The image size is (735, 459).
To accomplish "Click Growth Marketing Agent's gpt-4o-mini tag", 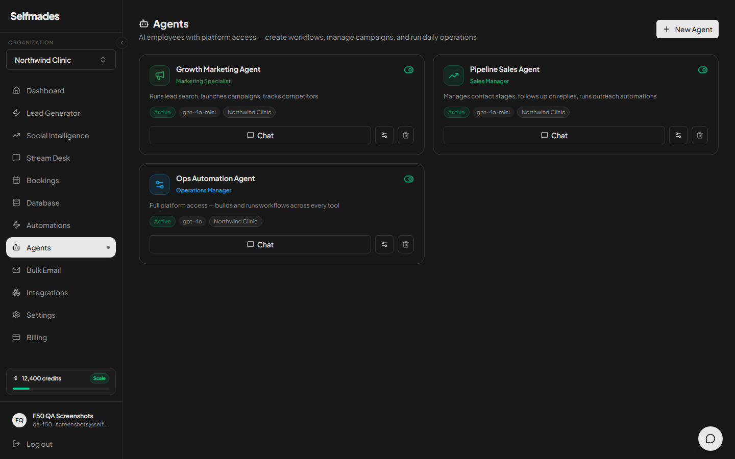I will 199,112.
